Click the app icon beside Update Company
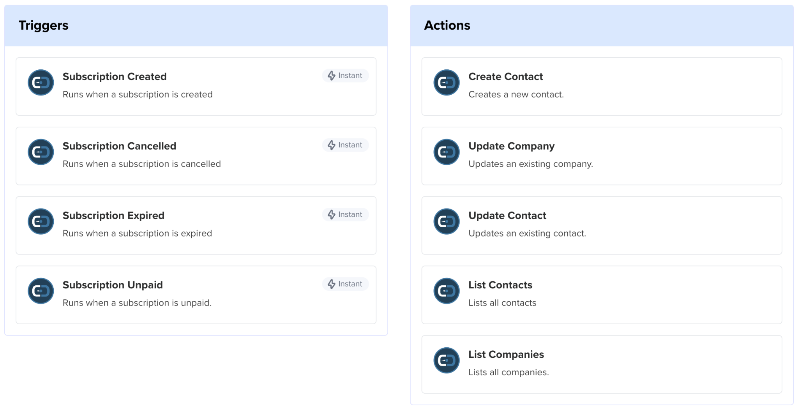Viewport: 798px width, 410px height. pyautogui.click(x=447, y=152)
